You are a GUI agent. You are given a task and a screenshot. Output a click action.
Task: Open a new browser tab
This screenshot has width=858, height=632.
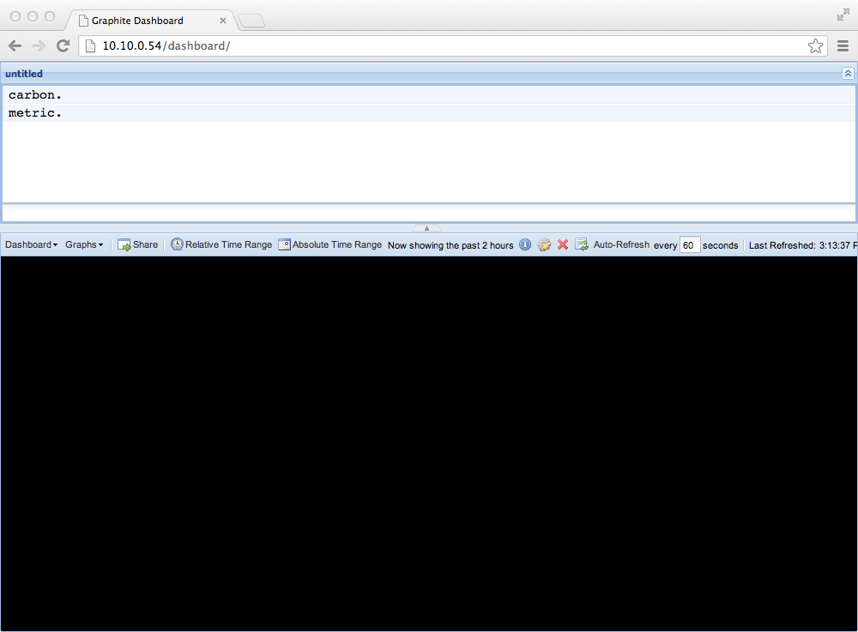click(251, 21)
